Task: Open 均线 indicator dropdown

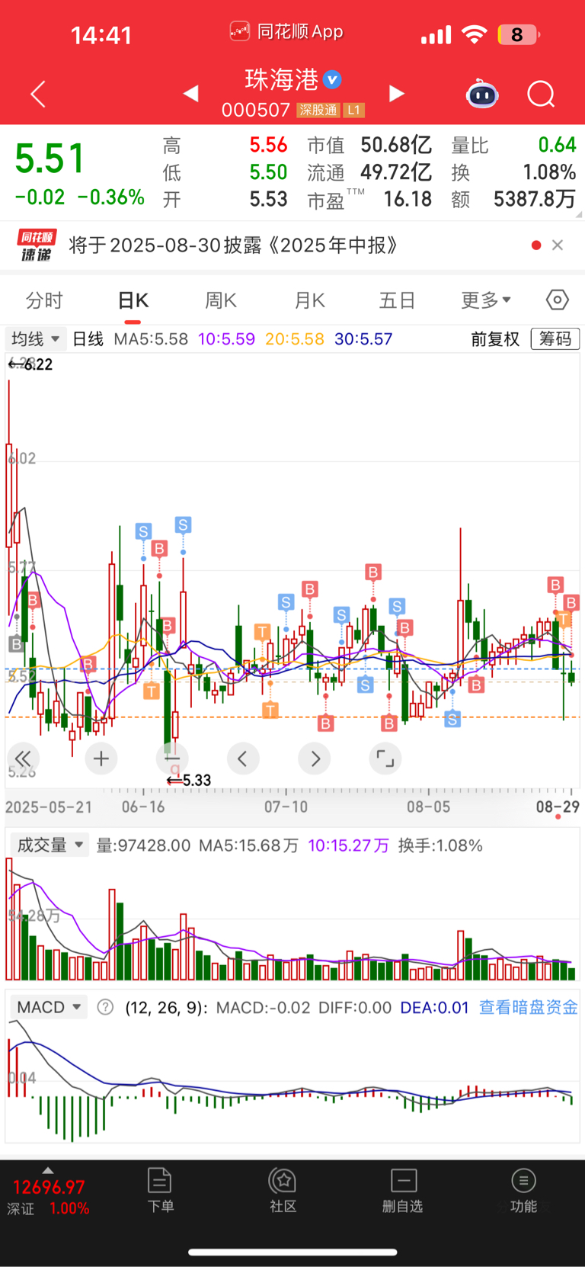Action: pyautogui.click(x=36, y=338)
